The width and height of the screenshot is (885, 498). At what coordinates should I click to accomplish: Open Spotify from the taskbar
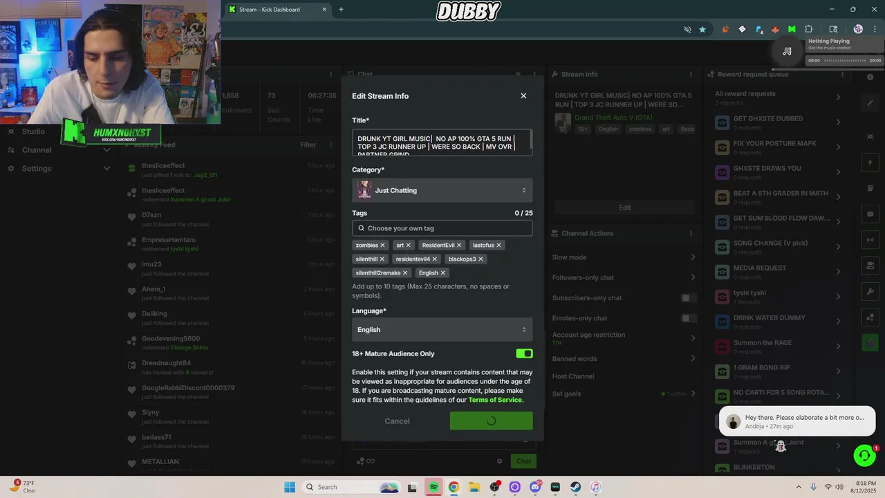[x=433, y=487]
